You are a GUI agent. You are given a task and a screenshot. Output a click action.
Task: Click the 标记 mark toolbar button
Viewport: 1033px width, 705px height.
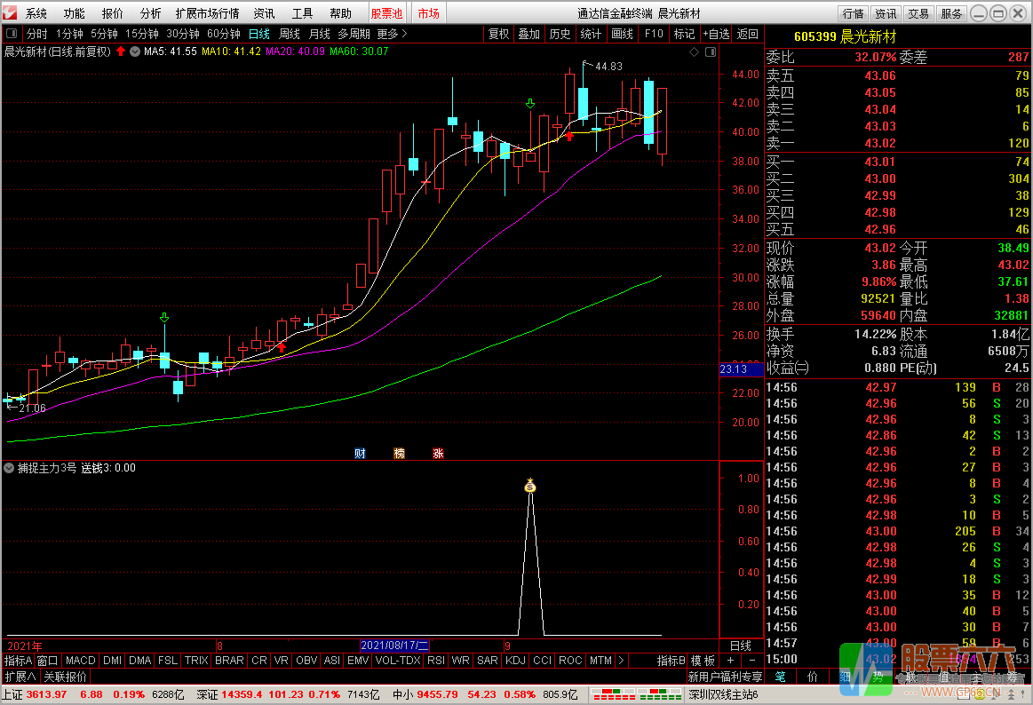pyautogui.click(x=685, y=34)
